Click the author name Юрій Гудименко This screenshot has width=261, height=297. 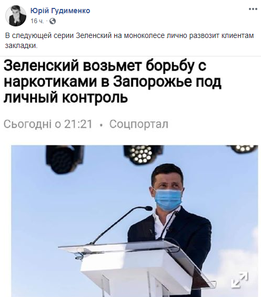pos(61,11)
